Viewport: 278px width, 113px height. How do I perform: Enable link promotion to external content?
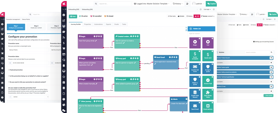(x=9, y=82)
